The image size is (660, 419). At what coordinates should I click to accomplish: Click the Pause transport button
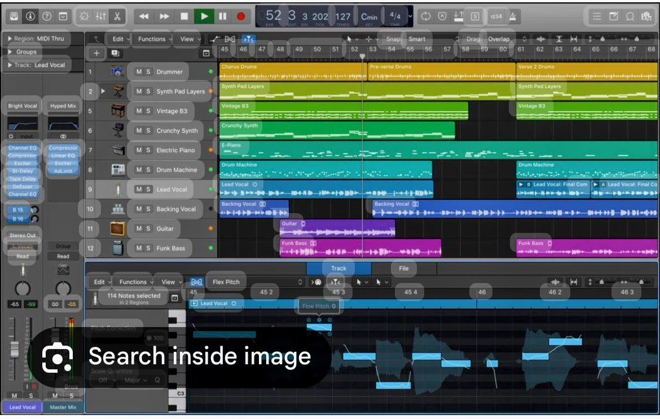[x=223, y=16]
